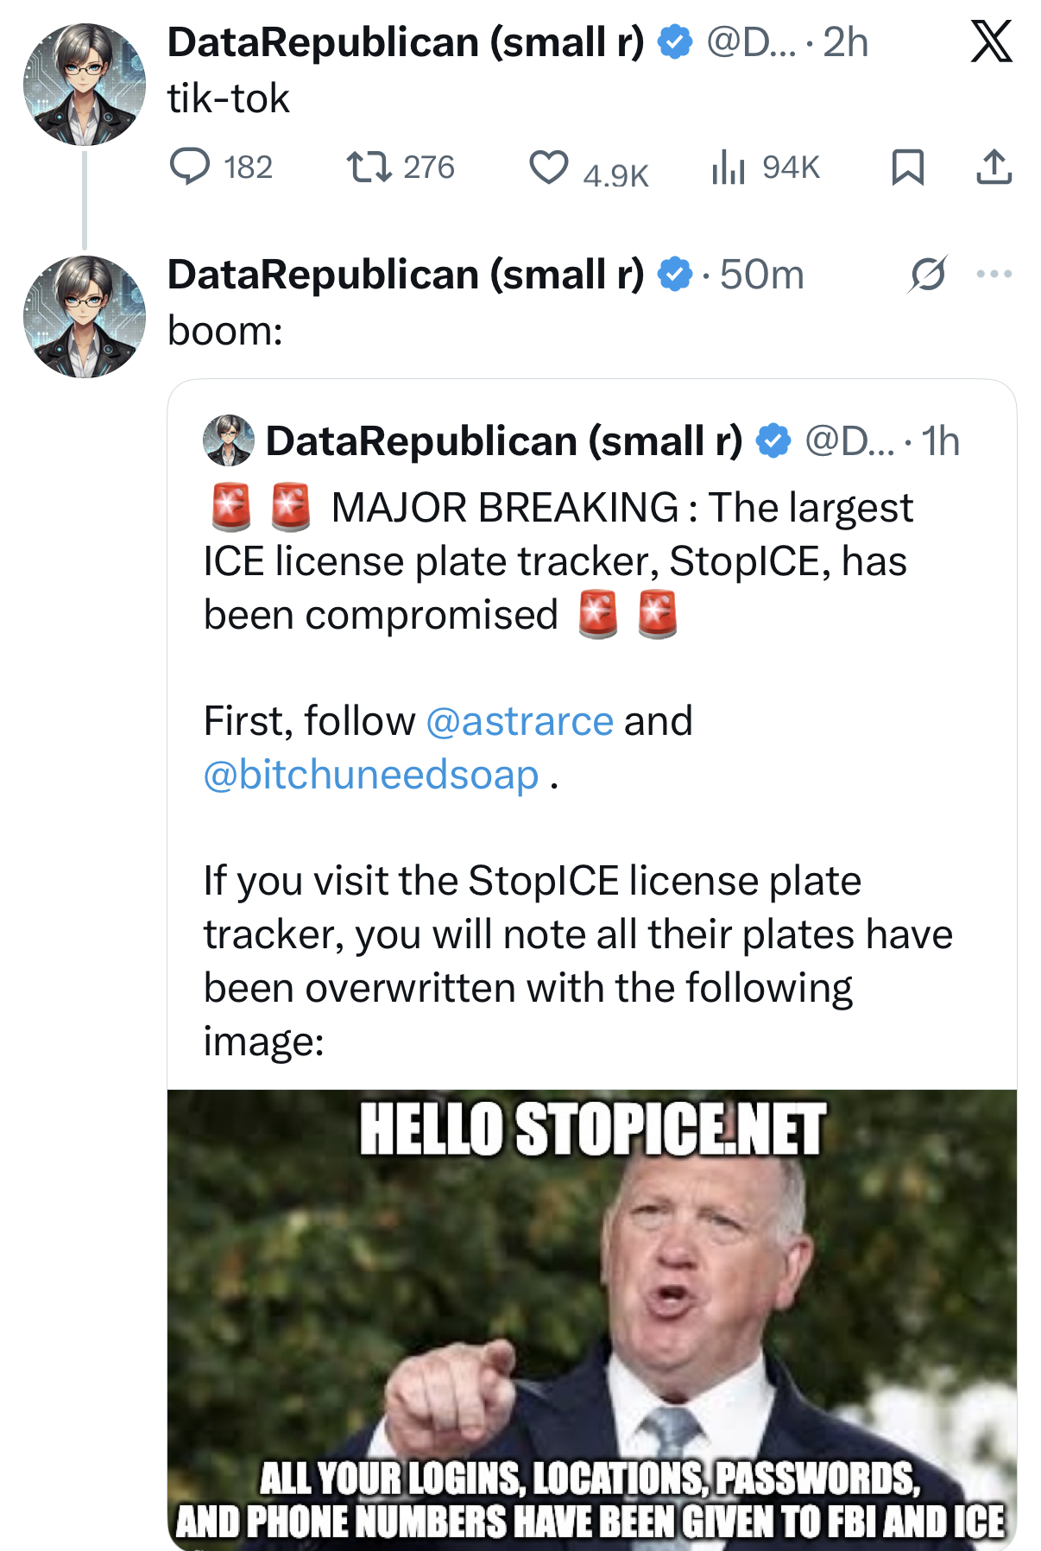The width and height of the screenshot is (1041, 1551).
Task: Open the @astrarce profile link
Action: click(x=520, y=721)
